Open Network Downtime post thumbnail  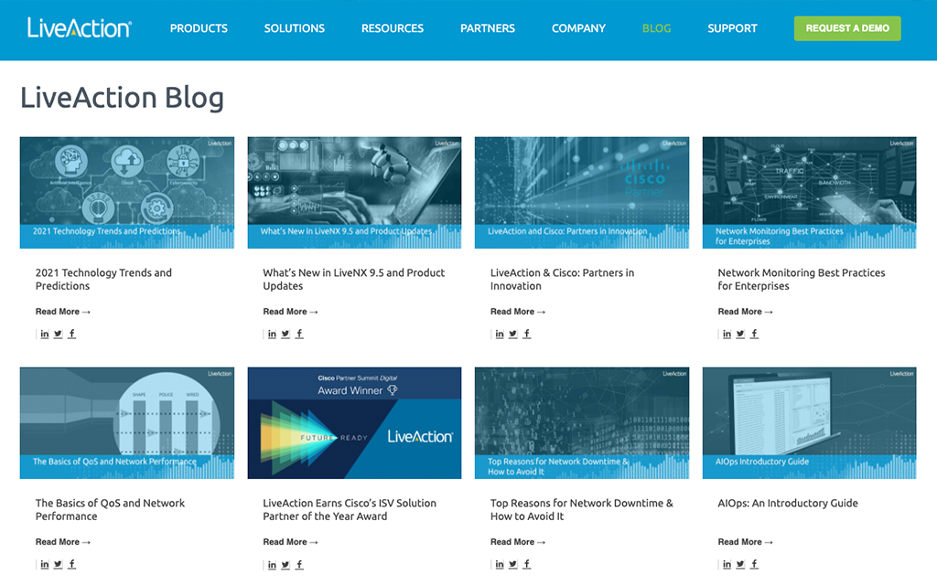(x=581, y=422)
